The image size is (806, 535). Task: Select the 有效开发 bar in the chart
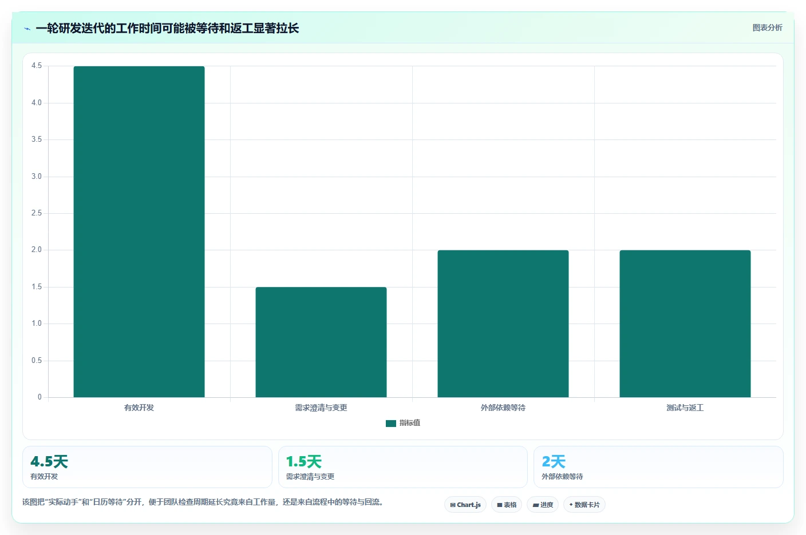click(x=139, y=231)
